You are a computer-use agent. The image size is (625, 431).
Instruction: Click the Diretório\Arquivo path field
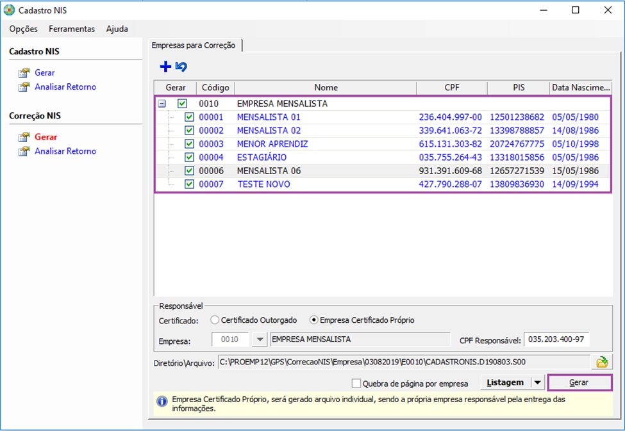click(x=404, y=362)
